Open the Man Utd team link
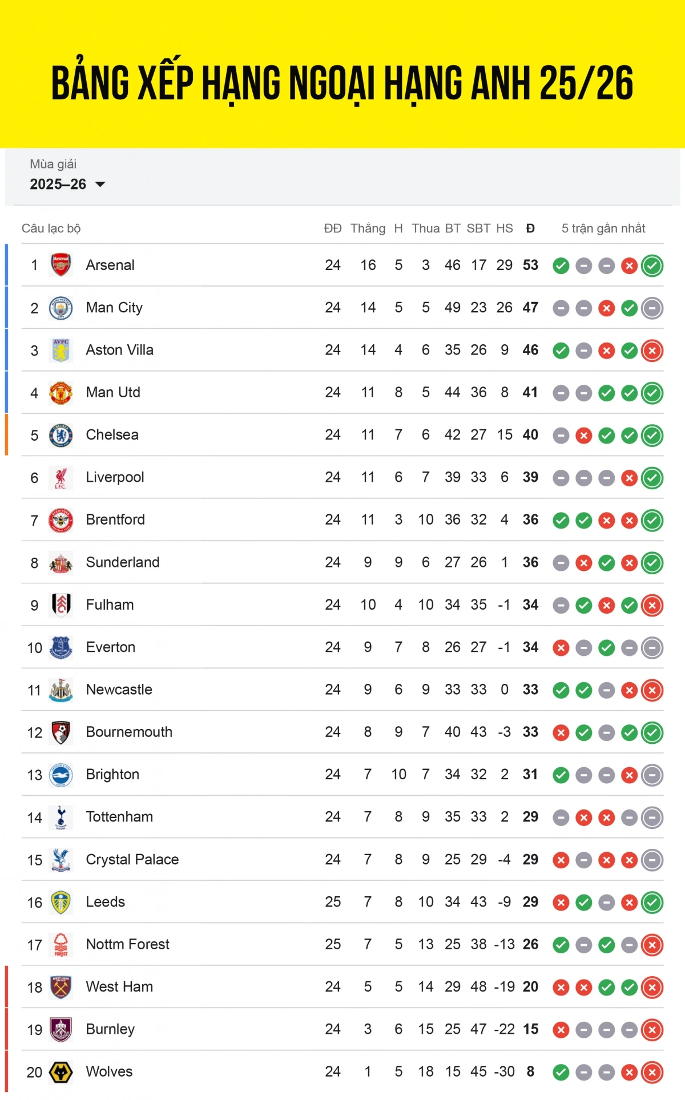 [x=113, y=392]
